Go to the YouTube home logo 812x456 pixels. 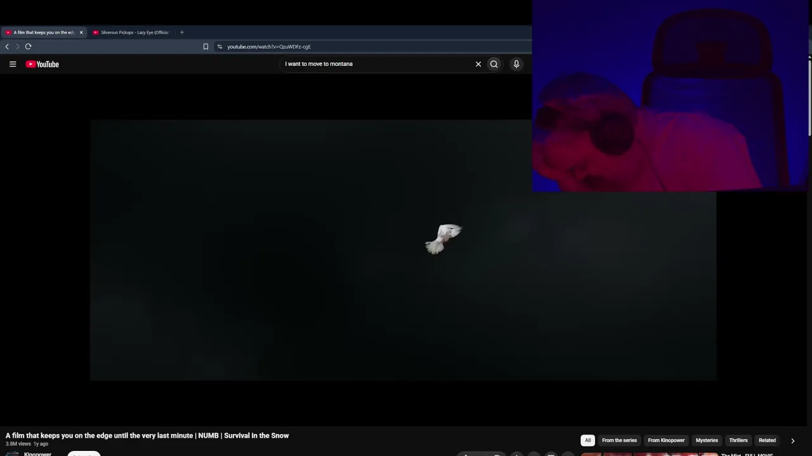pos(43,64)
